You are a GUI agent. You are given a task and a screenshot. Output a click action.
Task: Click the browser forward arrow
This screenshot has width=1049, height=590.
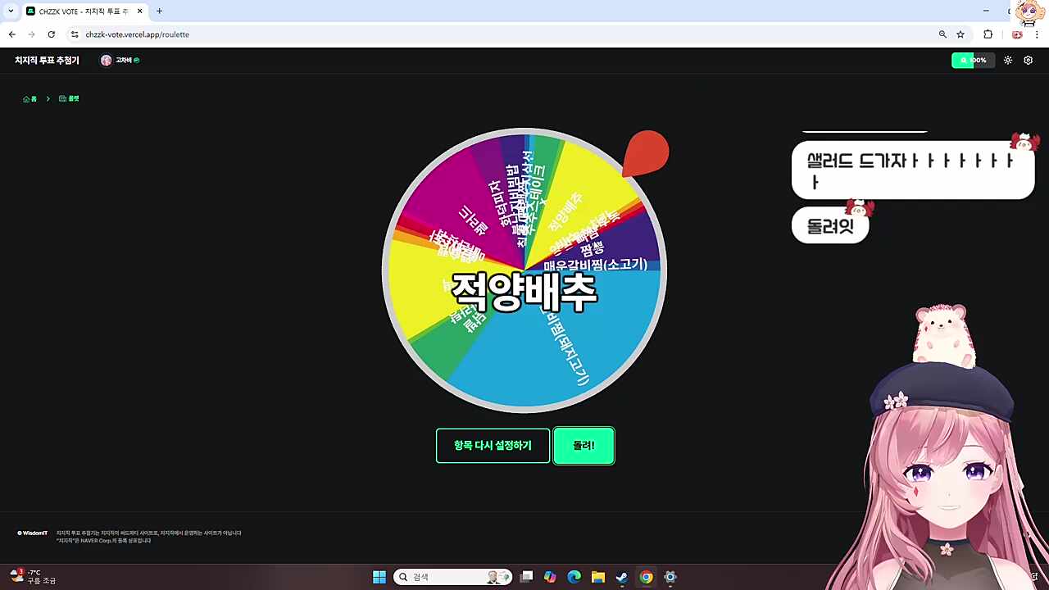point(32,34)
